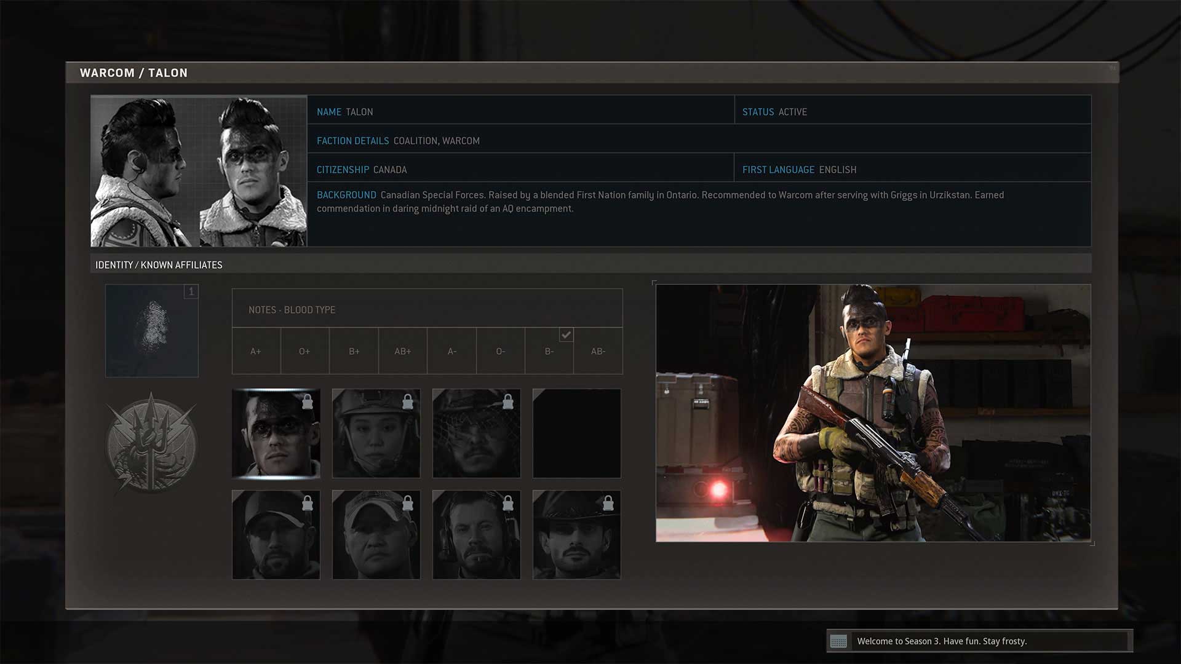Click the number 1 badge on fingerprint tile
Screen dimensions: 1181x664
pos(191,291)
